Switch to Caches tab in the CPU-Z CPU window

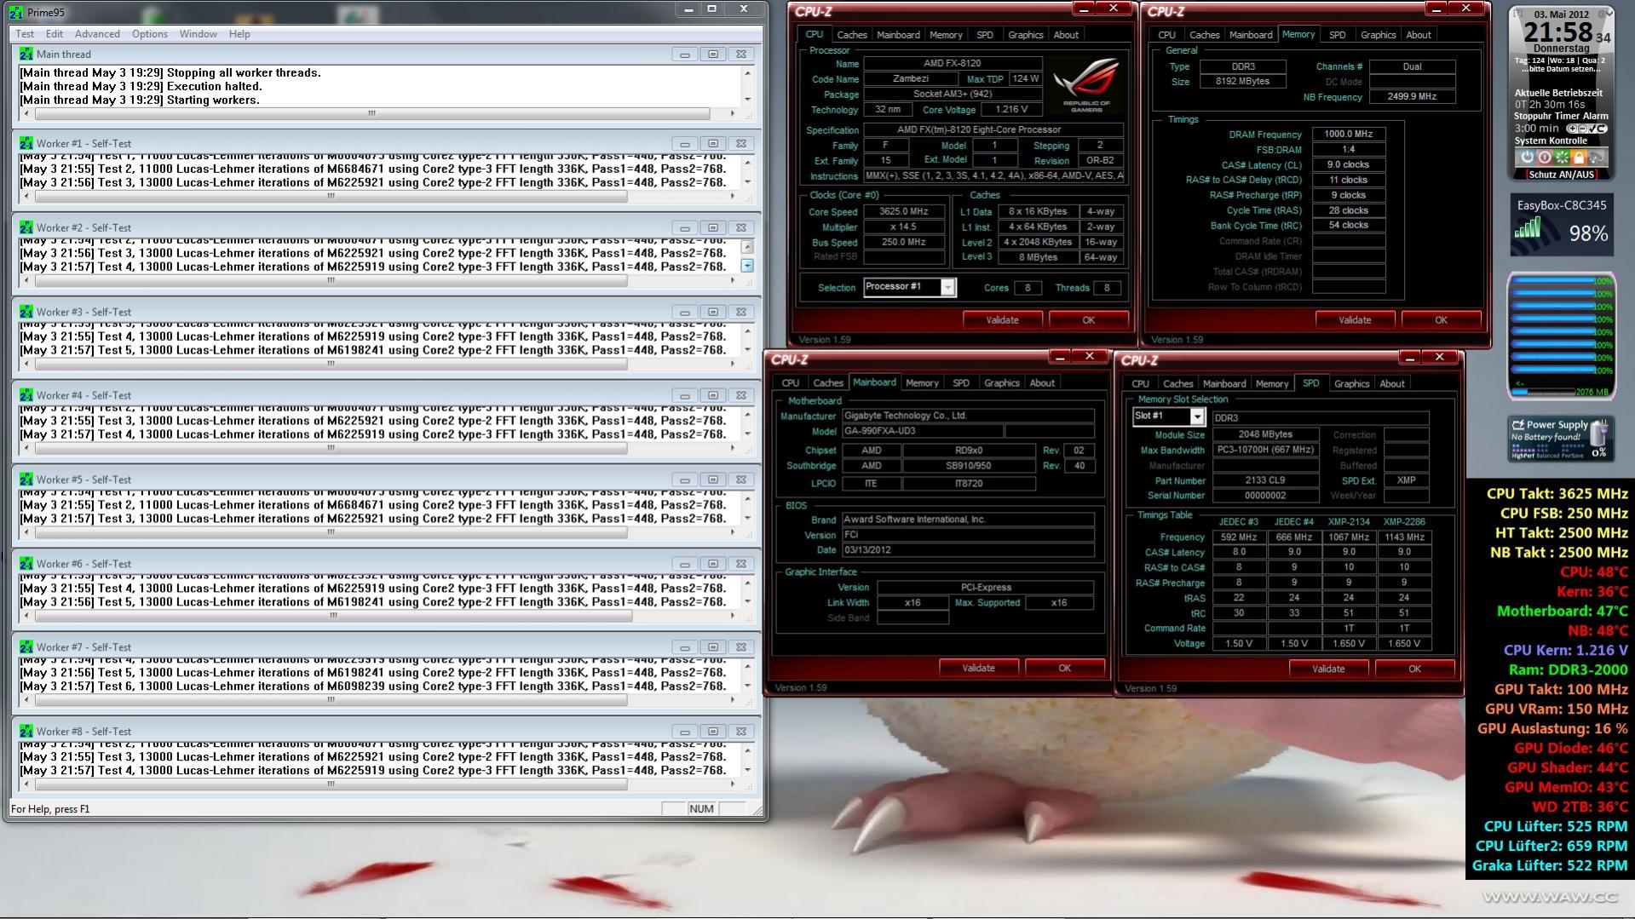pos(852,35)
